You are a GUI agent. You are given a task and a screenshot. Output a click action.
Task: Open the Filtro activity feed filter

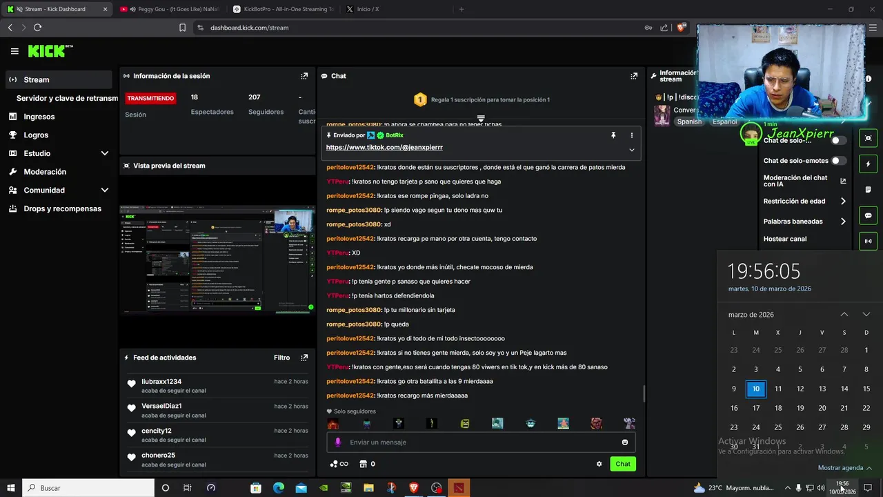[x=281, y=358]
